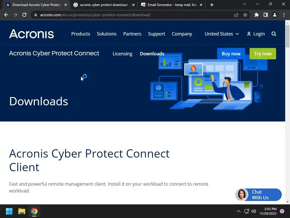290x218 pixels.
Task: Click the page vertical scrollbar thumb
Action: (x=287, y=36)
